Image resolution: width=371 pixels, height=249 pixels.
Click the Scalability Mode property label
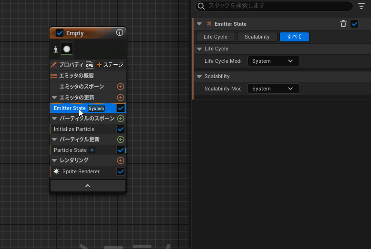(223, 89)
